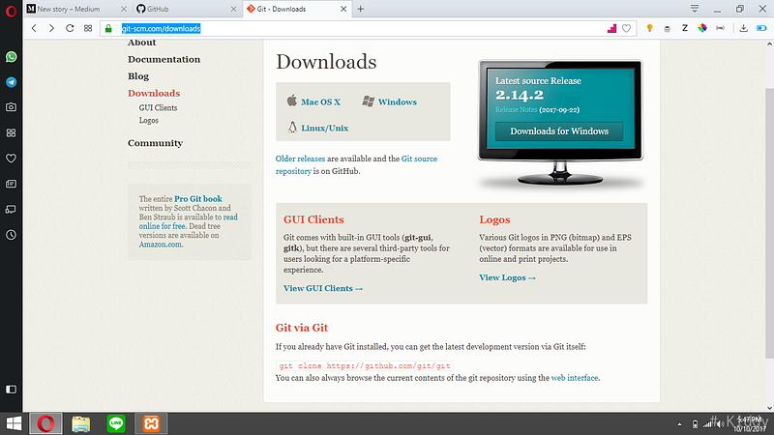
Task: Open the Older releases link
Action: click(x=300, y=159)
